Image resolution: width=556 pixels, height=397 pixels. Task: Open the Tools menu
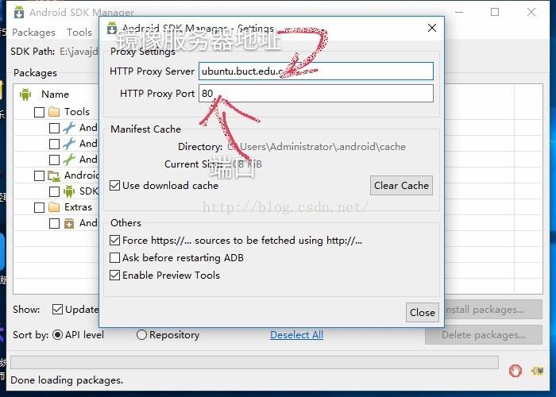79,33
